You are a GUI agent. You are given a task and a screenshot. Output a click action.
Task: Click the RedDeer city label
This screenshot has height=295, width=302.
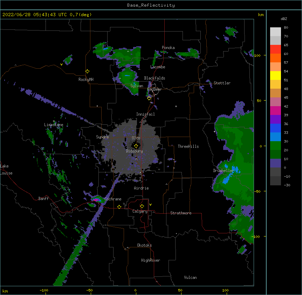pos(154,89)
